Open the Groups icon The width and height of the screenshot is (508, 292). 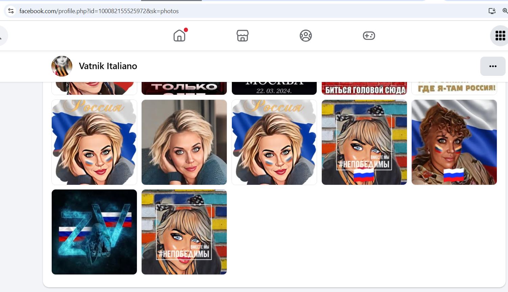coord(306,35)
